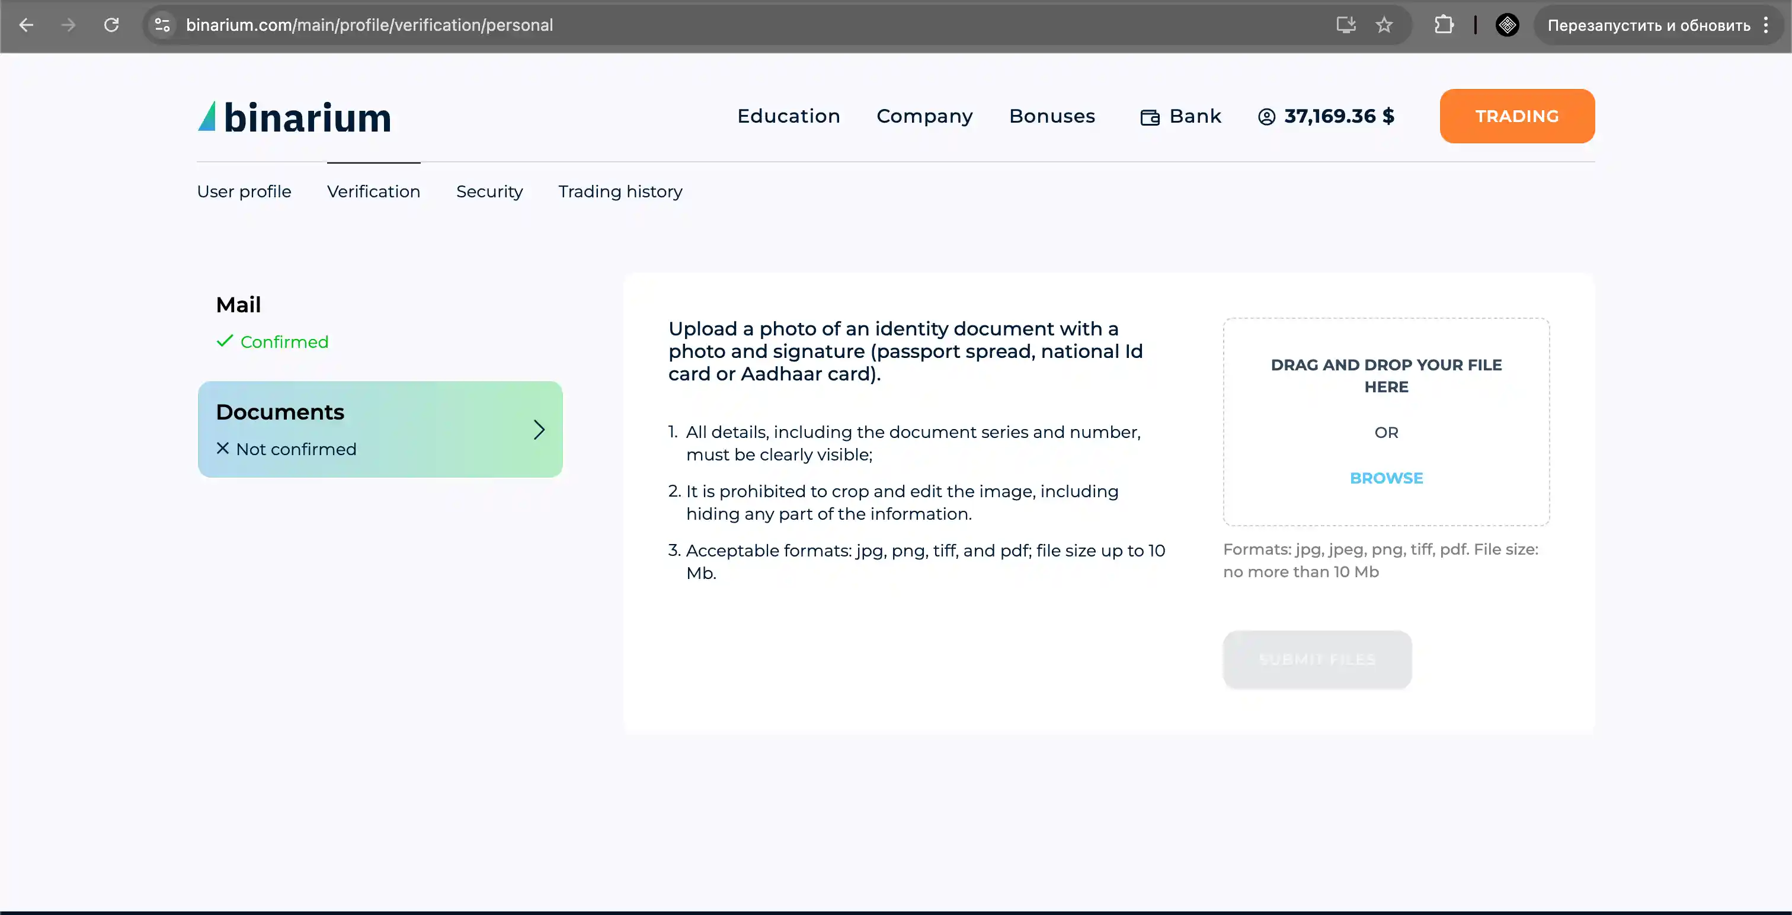This screenshot has height=915, width=1792.
Task: Click the install app icon in address bar
Action: [1346, 25]
